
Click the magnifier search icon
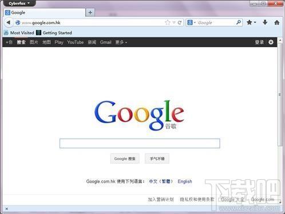pos(239,22)
